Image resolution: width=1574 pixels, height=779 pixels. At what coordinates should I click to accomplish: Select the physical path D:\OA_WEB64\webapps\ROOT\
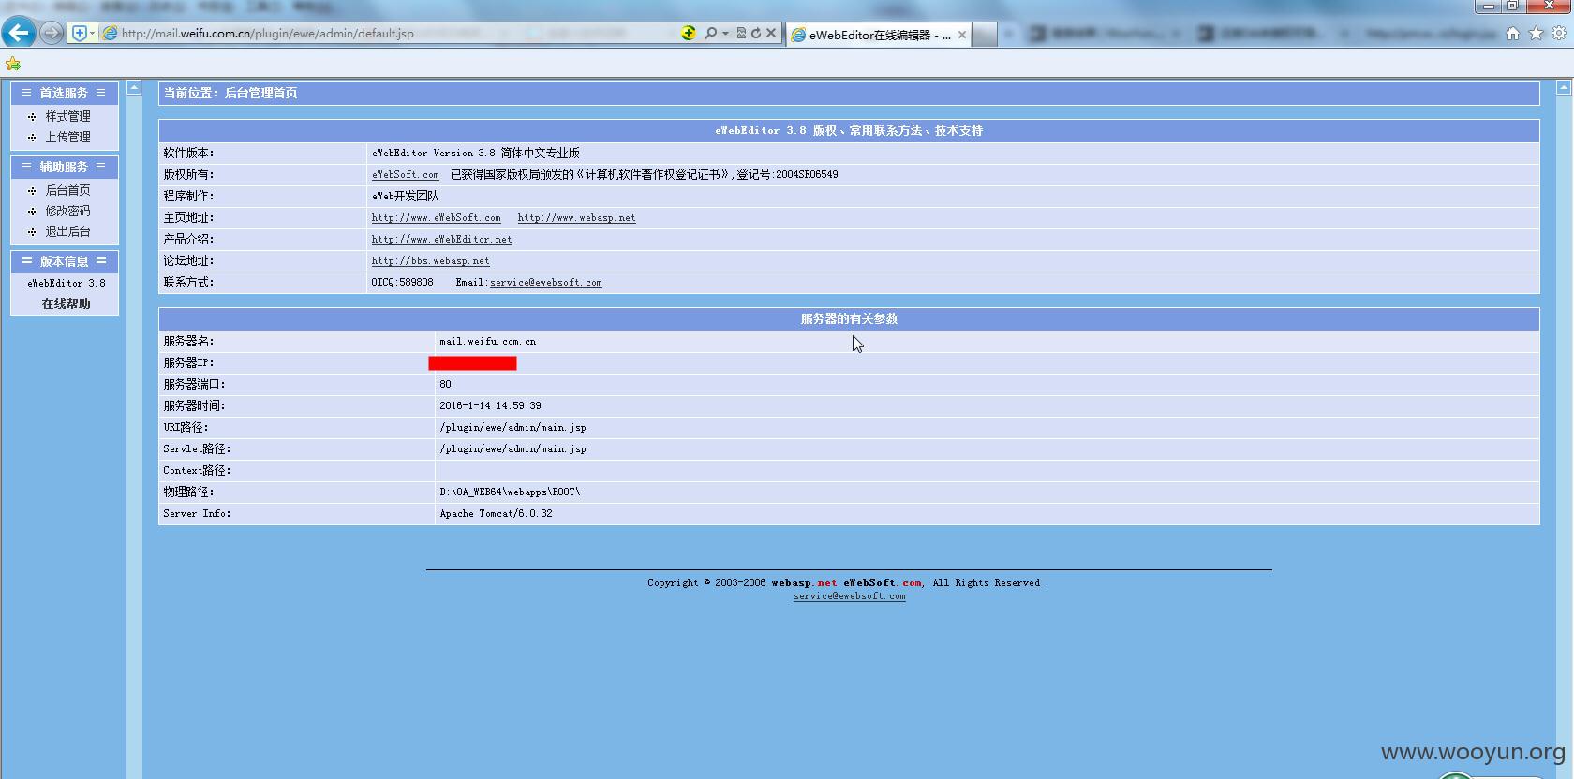tap(510, 492)
